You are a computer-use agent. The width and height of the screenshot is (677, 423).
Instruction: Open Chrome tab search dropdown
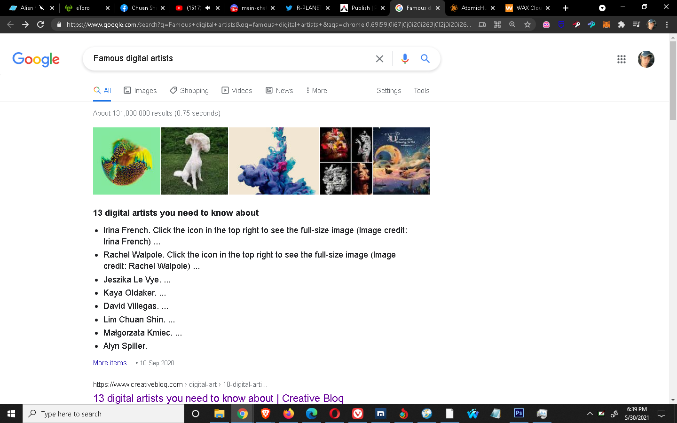602,8
